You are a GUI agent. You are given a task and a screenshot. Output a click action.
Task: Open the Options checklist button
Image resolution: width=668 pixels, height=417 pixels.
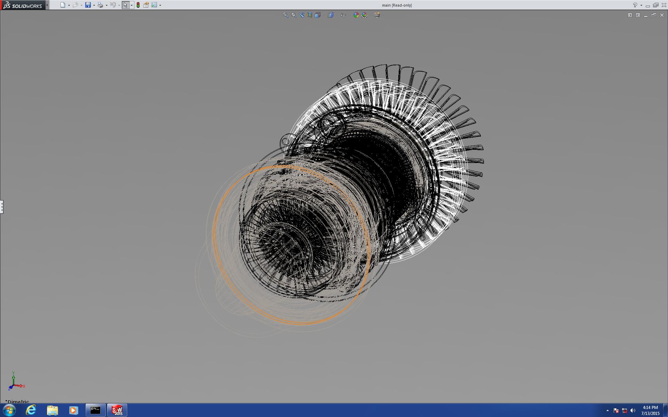tap(154, 5)
